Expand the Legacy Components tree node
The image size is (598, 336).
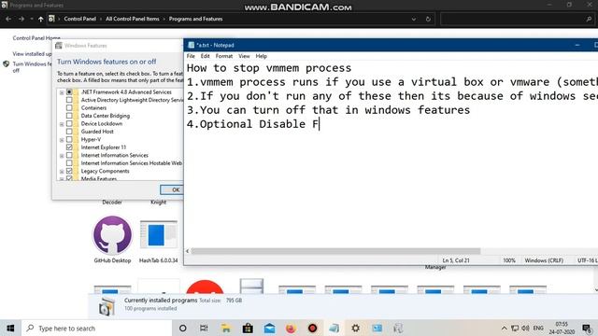(x=62, y=172)
